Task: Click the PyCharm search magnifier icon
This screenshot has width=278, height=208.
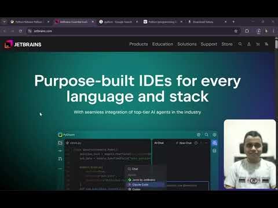Action: click(x=206, y=135)
